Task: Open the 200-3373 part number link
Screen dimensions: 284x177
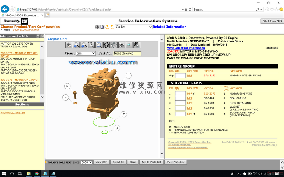Action: (209, 93)
